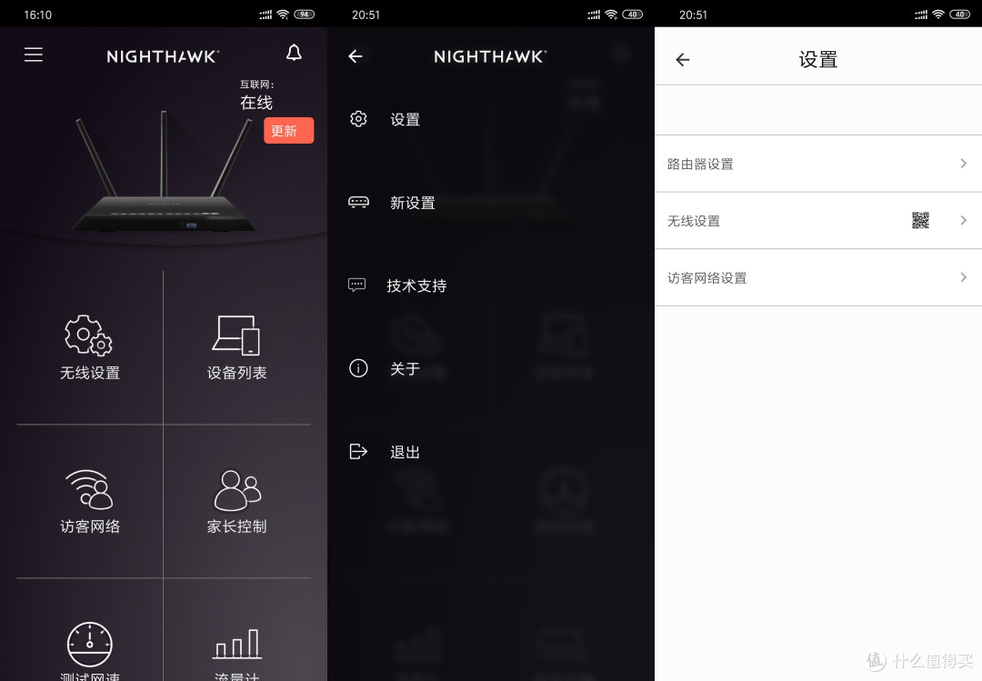
Task: Expand chevron on 无线设置 row
Action: pos(963,220)
